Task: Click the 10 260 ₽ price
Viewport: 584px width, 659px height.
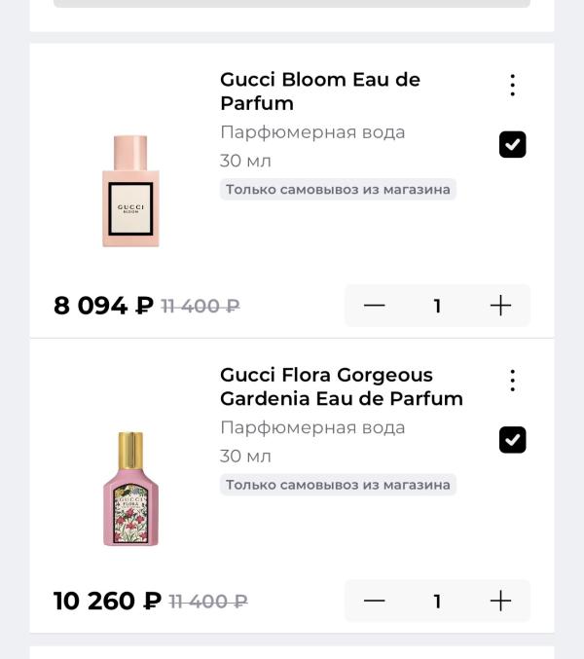Action: pyautogui.click(x=107, y=602)
